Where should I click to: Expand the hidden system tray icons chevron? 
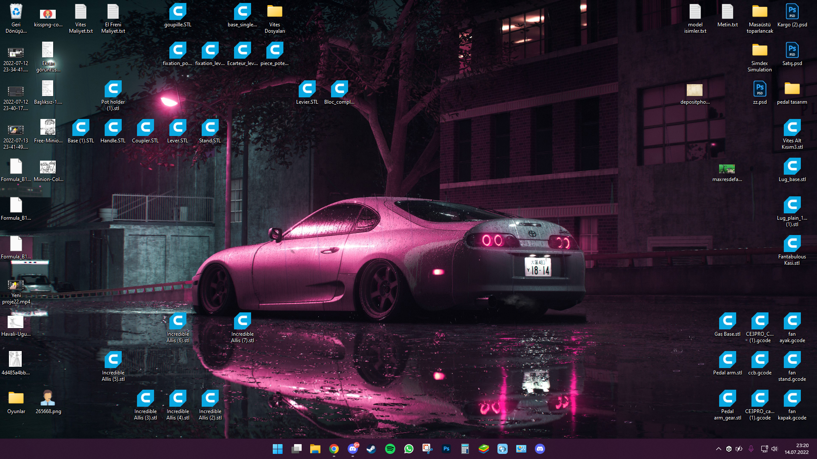click(x=718, y=449)
